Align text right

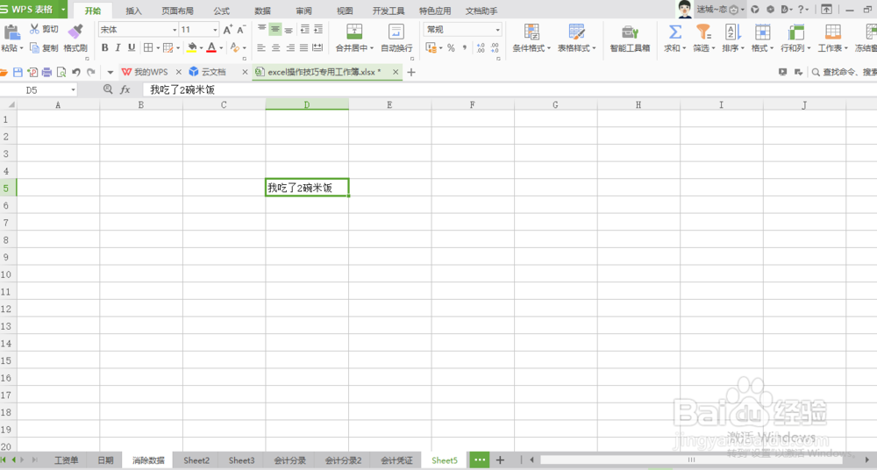click(289, 48)
